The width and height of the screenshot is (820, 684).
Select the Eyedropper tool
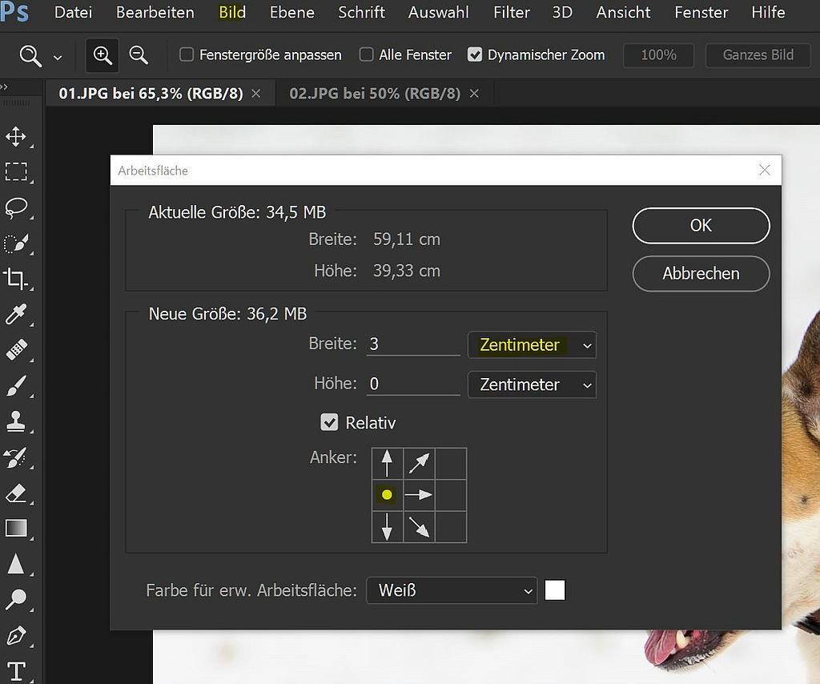click(x=16, y=314)
